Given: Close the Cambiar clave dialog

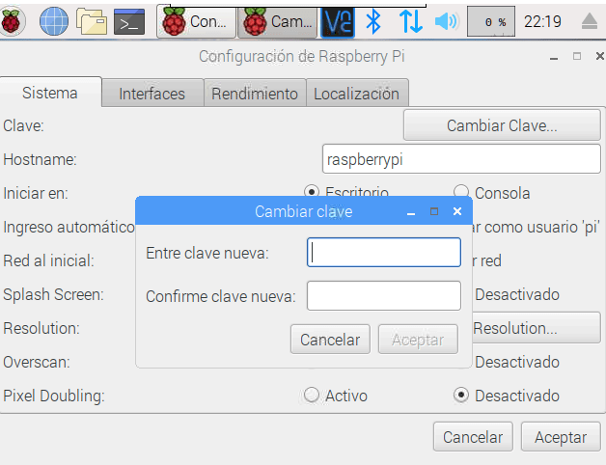Looking at the screenshot, I should tap(457, 211).
